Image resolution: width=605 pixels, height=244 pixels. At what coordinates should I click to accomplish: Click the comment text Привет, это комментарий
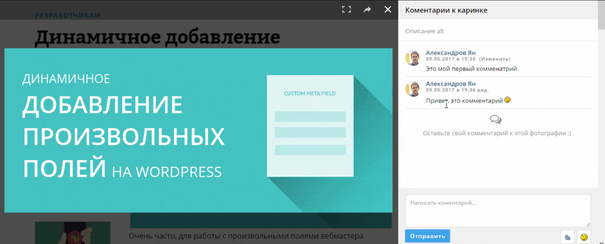[x=464, y=101]
